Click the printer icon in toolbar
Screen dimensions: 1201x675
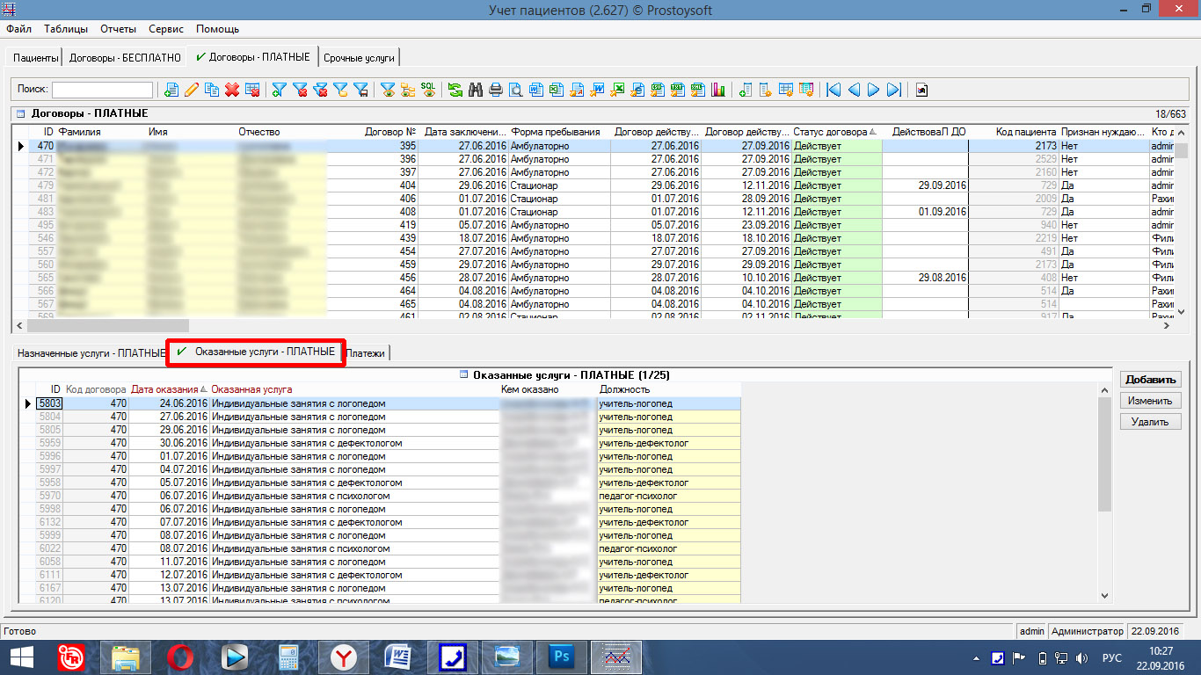496,90
